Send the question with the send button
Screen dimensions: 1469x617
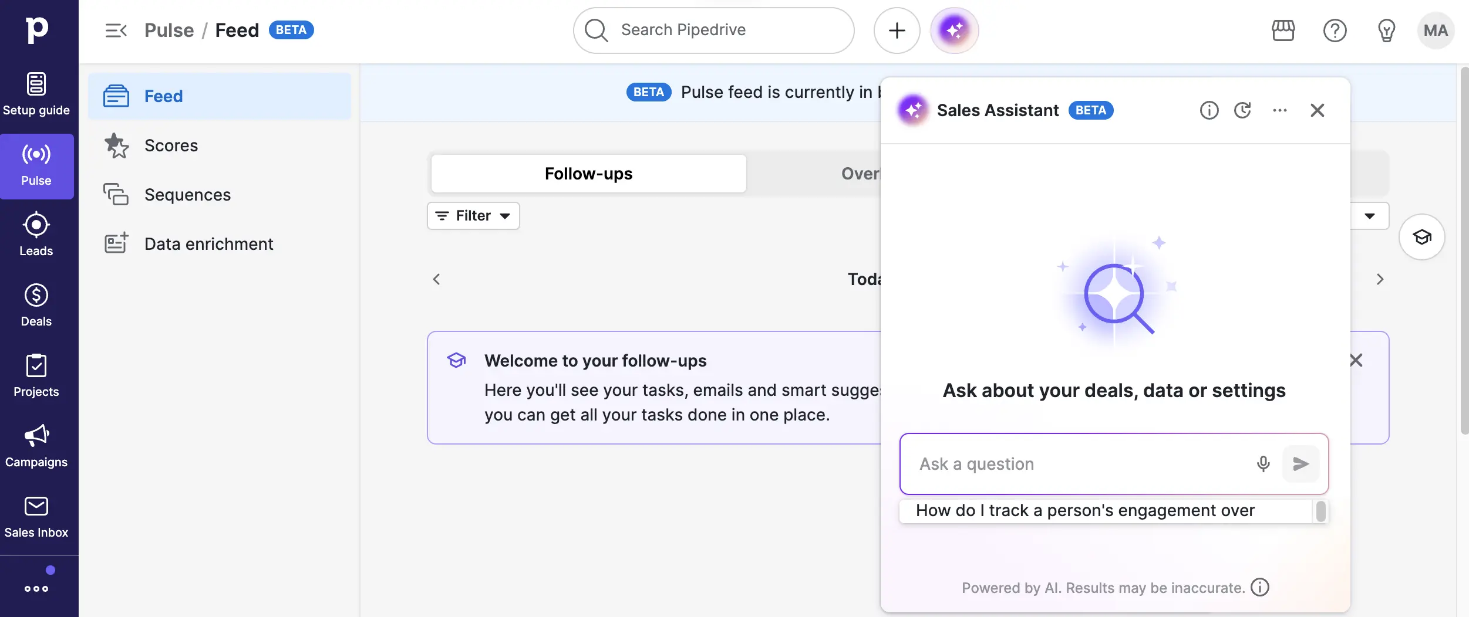tap(1301, 464)
